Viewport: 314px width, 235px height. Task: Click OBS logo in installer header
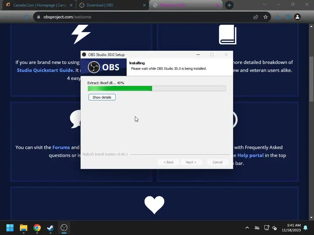coord(104,67)
